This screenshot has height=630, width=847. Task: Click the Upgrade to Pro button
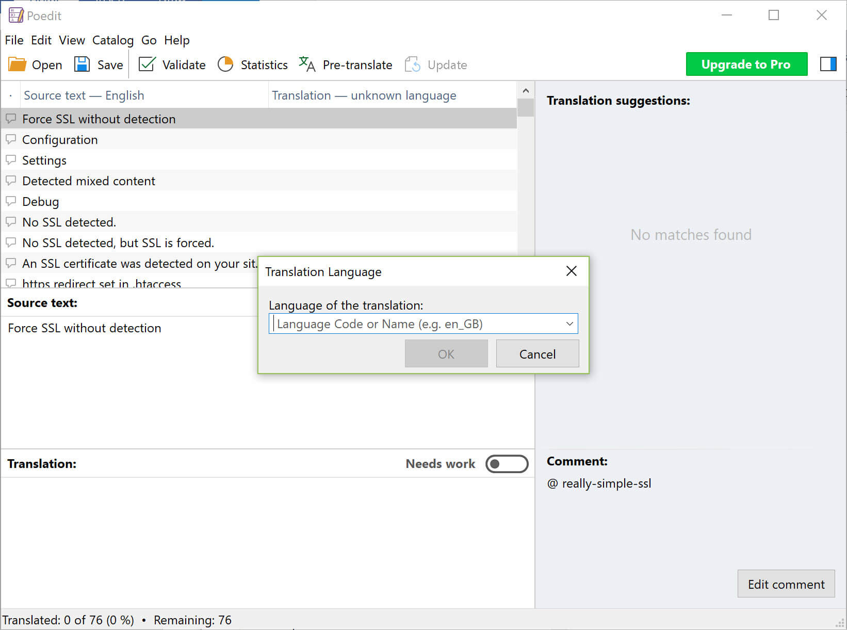(x=746, y=64)
